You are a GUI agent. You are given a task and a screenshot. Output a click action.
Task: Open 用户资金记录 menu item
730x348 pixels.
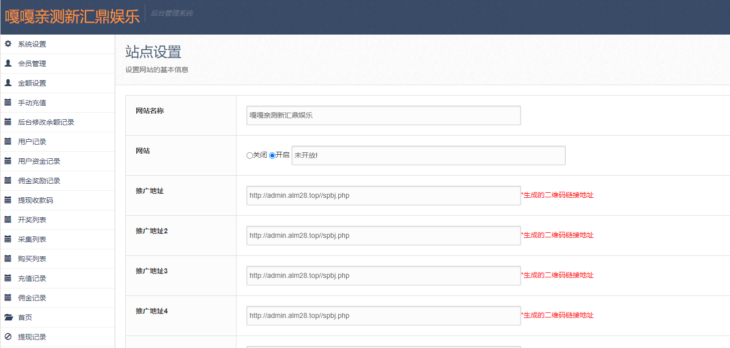click(x=39, y=161)
